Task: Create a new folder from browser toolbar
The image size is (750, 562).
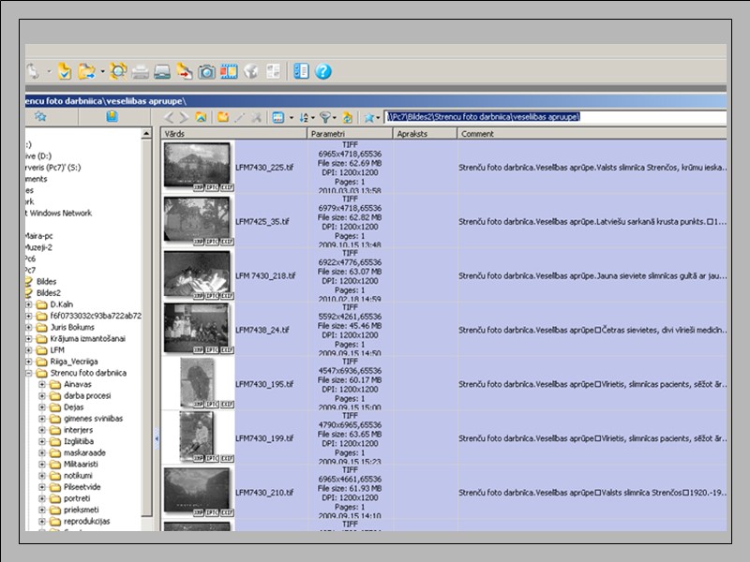Action: click(x=223, y=117)
